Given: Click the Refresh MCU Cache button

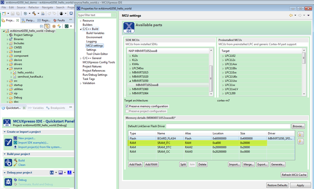Looking at the screenshot, I should [294, 175].
